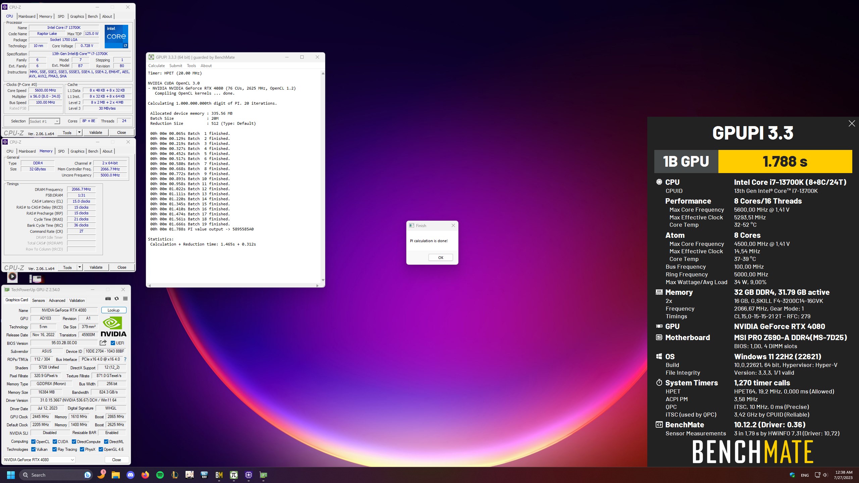Image resolution: width=859 pixels, height=483 pixels.
Task: Open League of Legends taskbar icon
Action: pos(174,475)
